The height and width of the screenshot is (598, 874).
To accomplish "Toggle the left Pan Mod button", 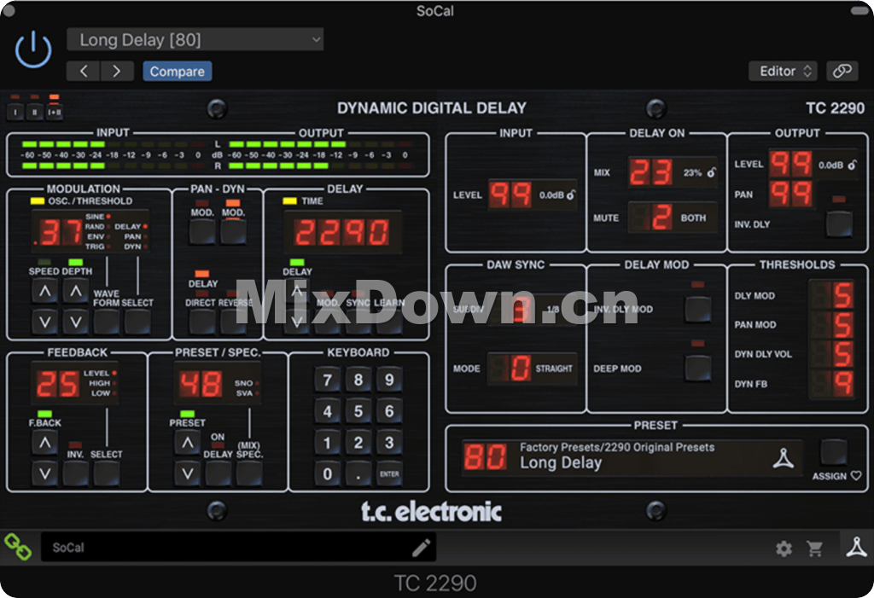I will pyautogui.click(x=201, y=231).
